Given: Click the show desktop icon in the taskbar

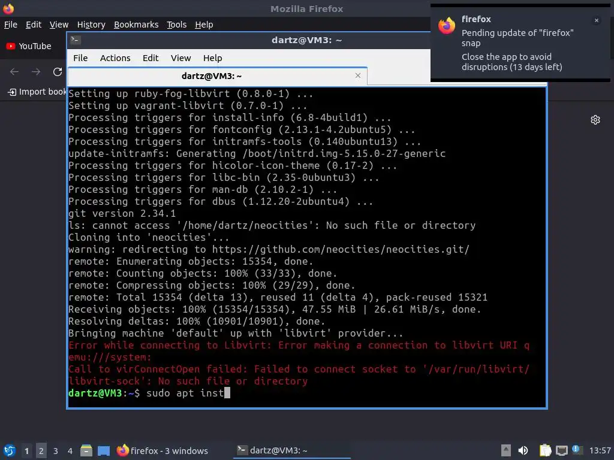Looking at the screenshot, I should pos(104,451).
